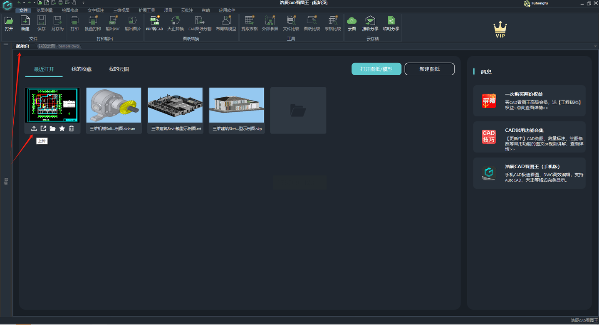Open the 三维建筑Revit模型 thumbnail
Screen dimensions: 599x325
175,106
